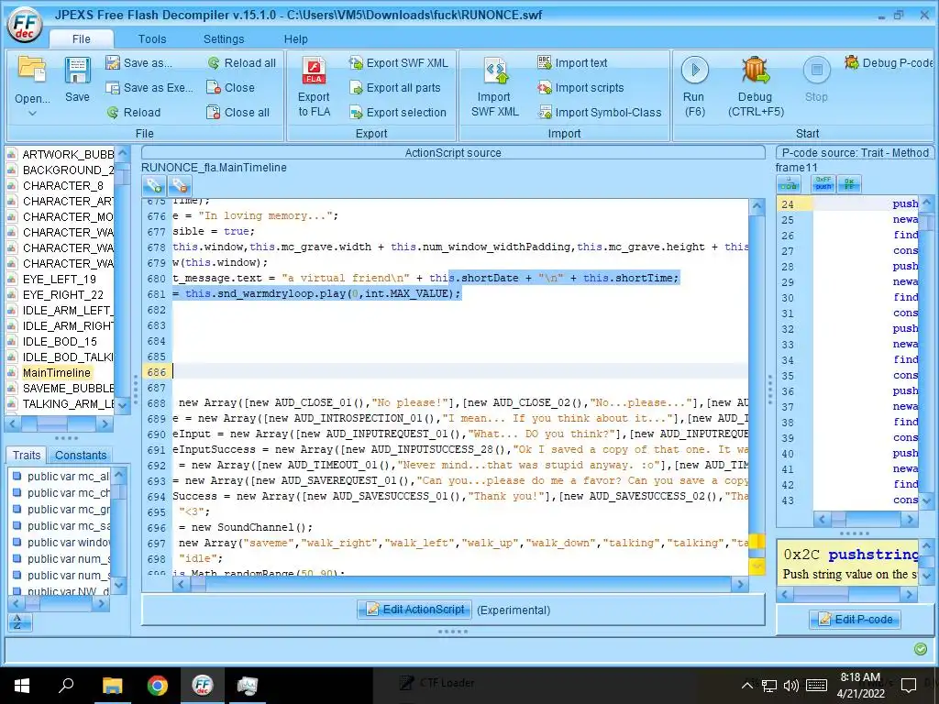This screenshot has width=939, height=704.
Task: Select trait public var window
Action: 68,543
